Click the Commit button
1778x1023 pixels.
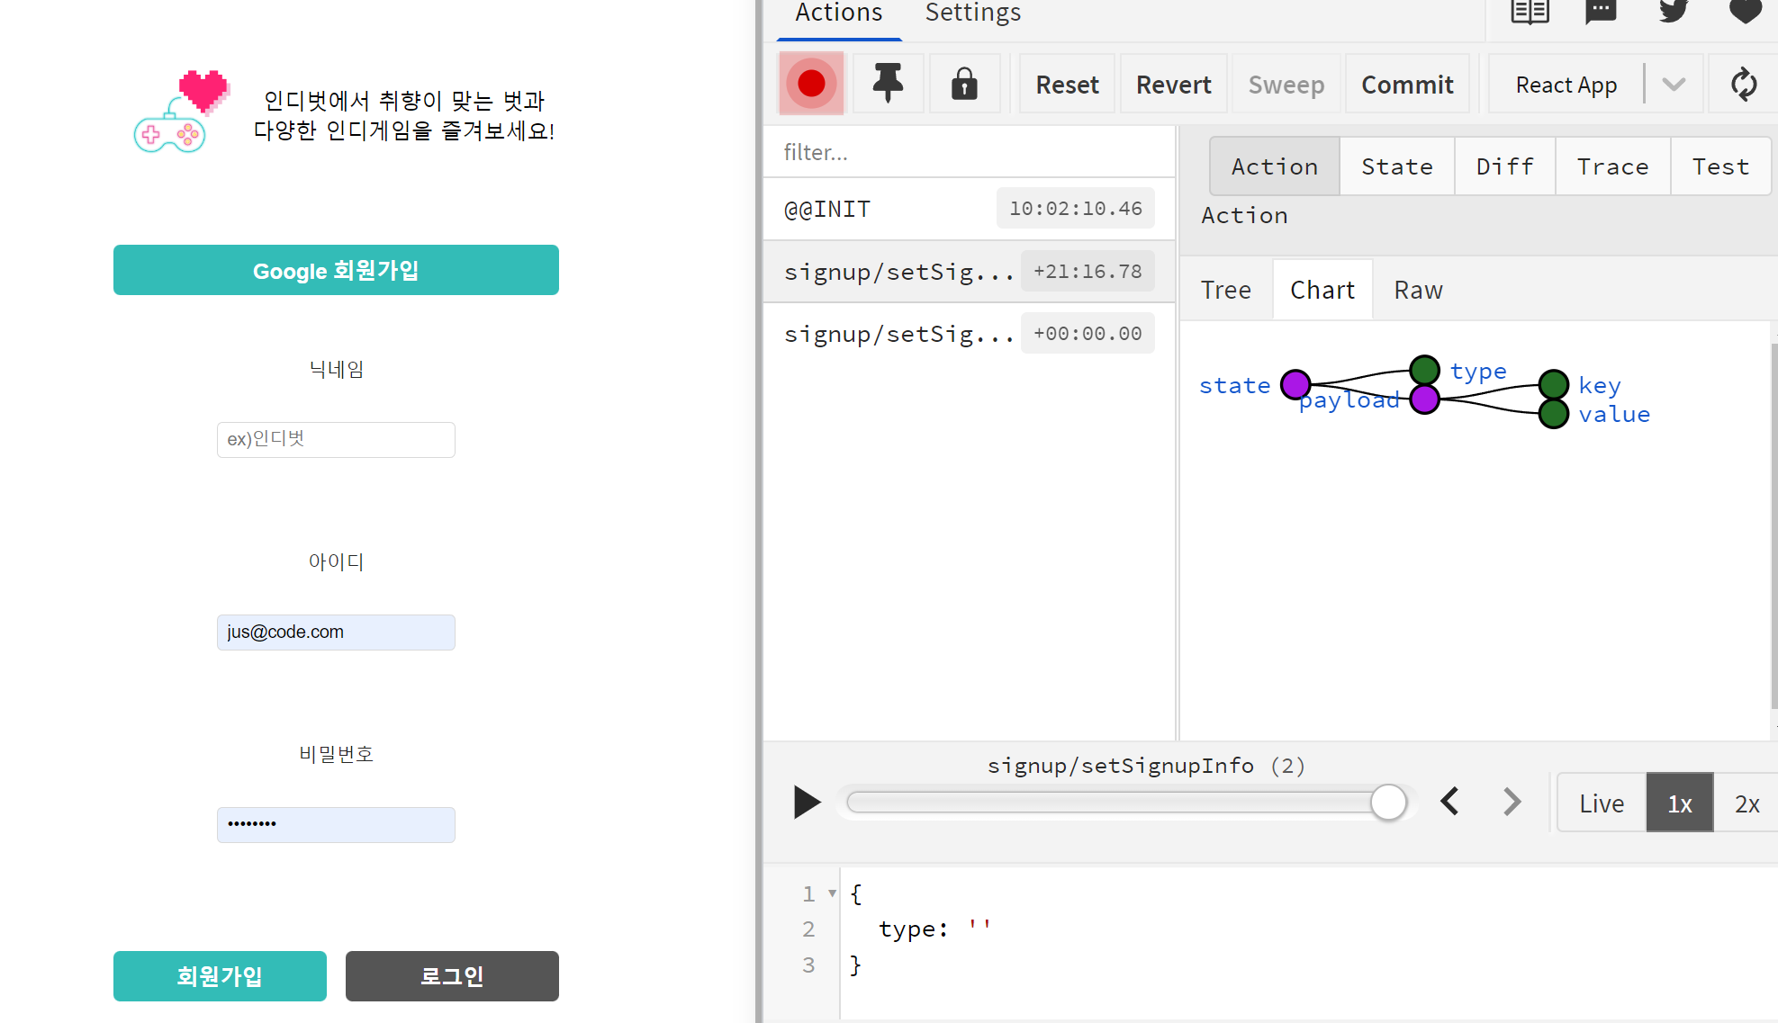[1407, 85]
